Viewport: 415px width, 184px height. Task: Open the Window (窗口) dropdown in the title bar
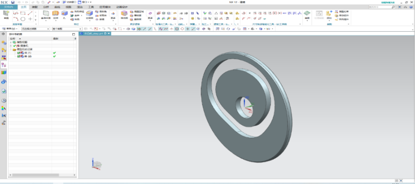[x=85, y=2]
